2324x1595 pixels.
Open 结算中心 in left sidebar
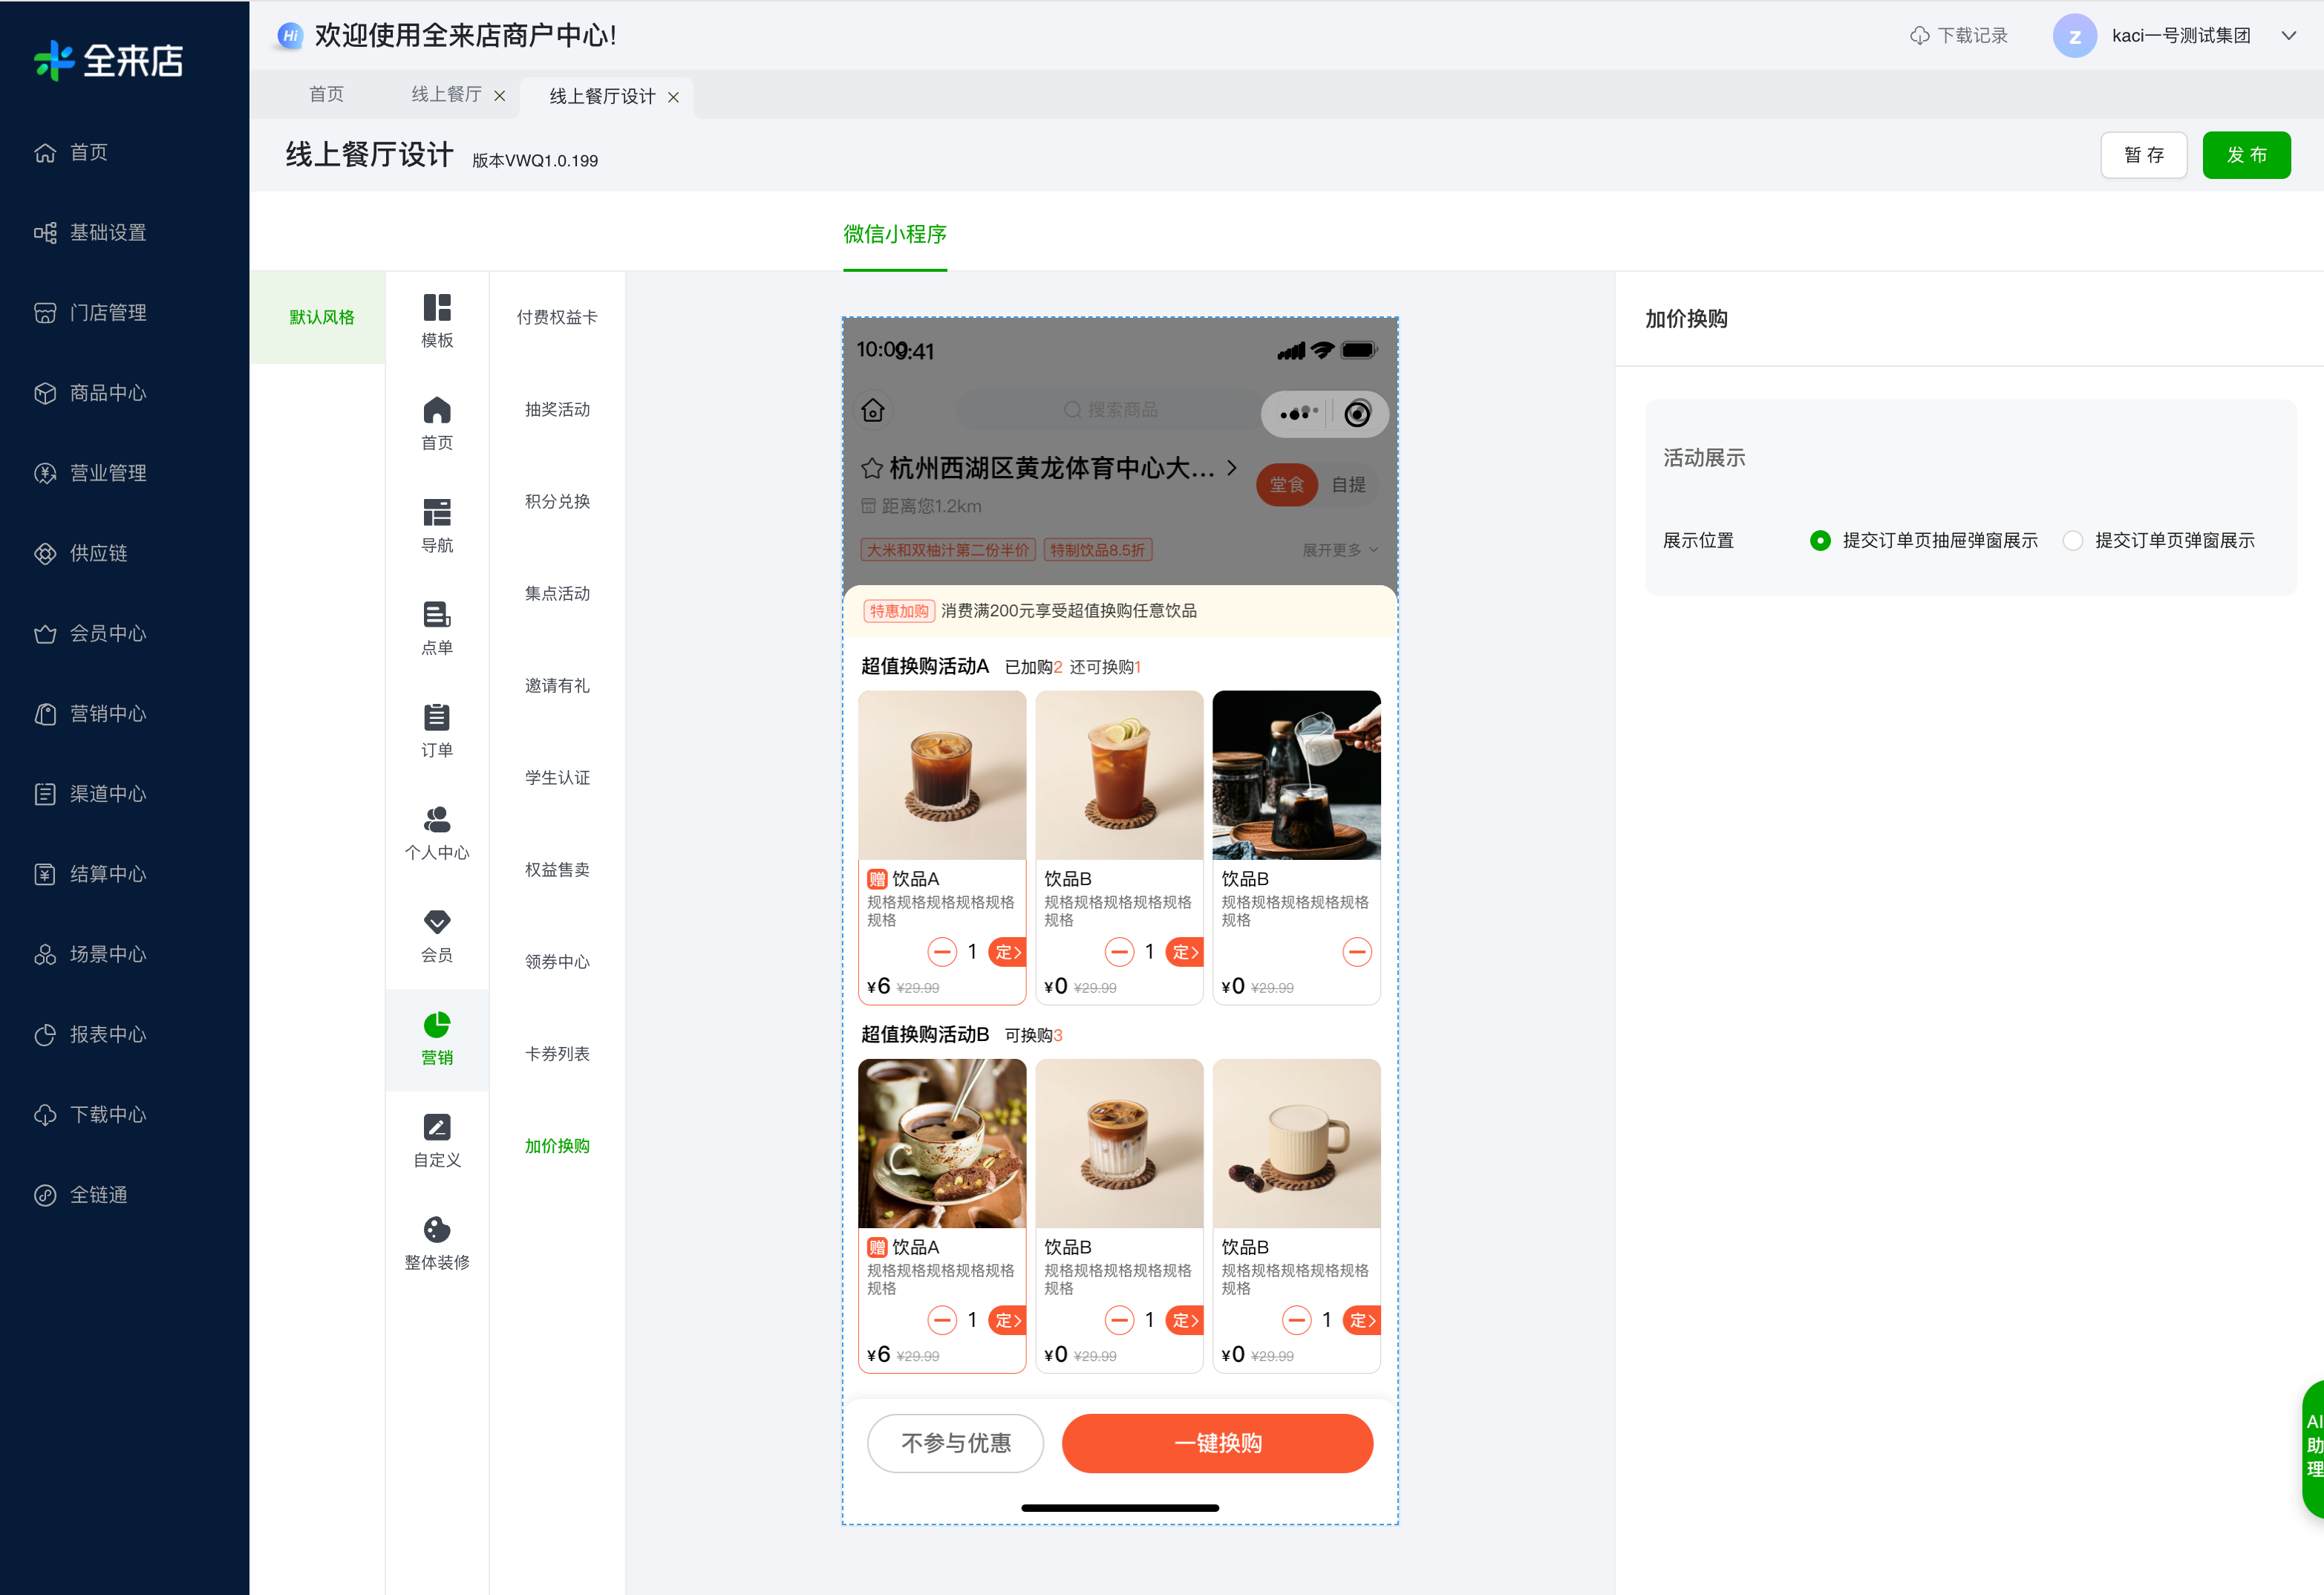click(x=90, y=874)
